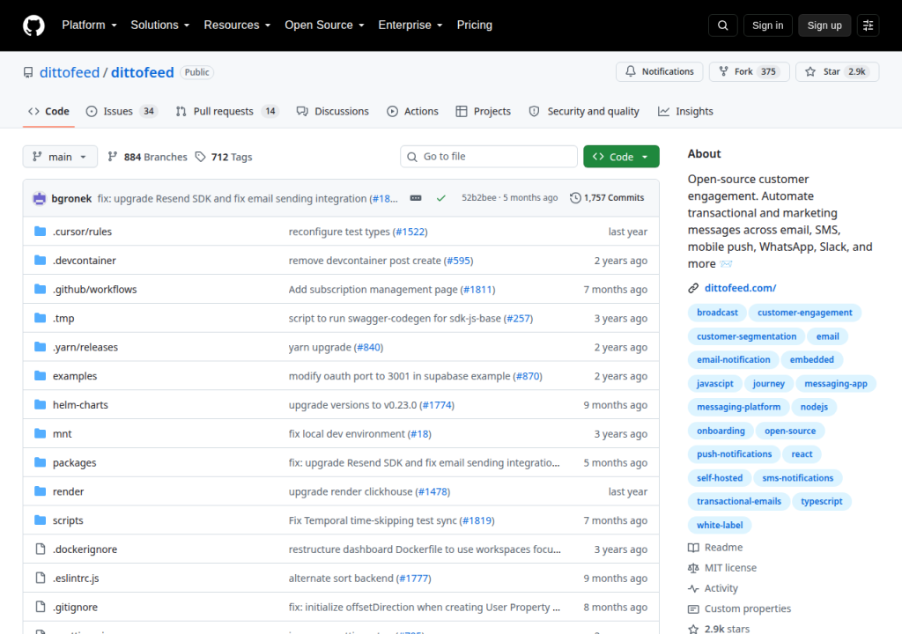902x634 pixels.
Task: Click the link chain icon by dittofeed.com
Action: 693,288
